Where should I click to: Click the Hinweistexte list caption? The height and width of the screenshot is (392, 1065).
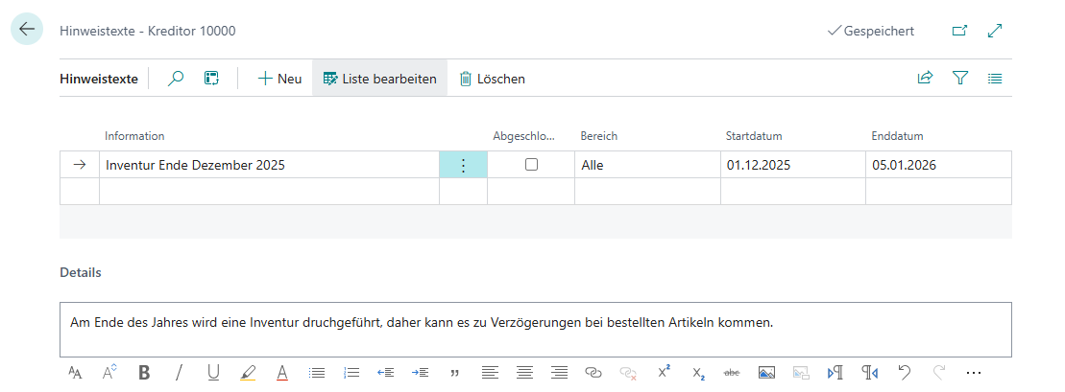[99, 79]
